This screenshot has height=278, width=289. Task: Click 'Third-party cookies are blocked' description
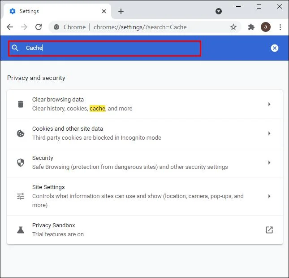[x=97, y=138]
